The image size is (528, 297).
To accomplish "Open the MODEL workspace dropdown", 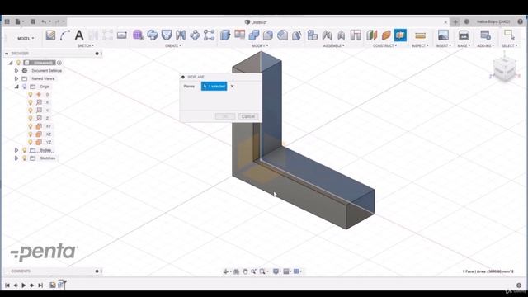I will coord(26,38).
